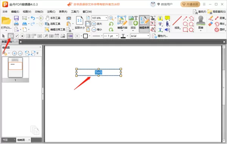Select the yellow sticky note comment tool
227x144 pixels.
167,18
